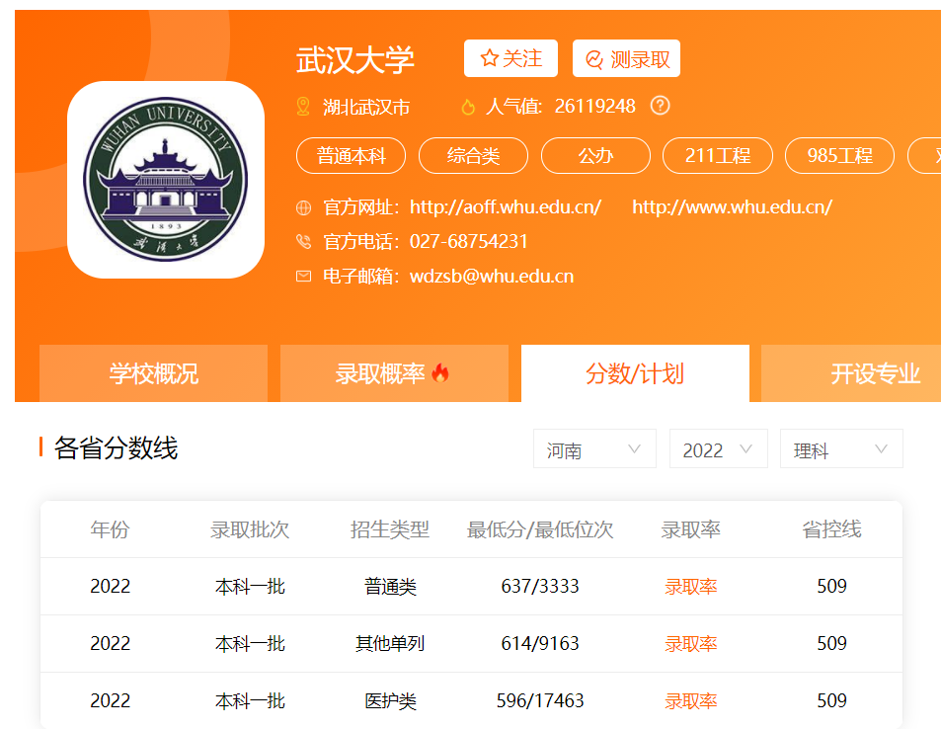
Task: Click the popularity value 26119248
Action: pos(594,106)
